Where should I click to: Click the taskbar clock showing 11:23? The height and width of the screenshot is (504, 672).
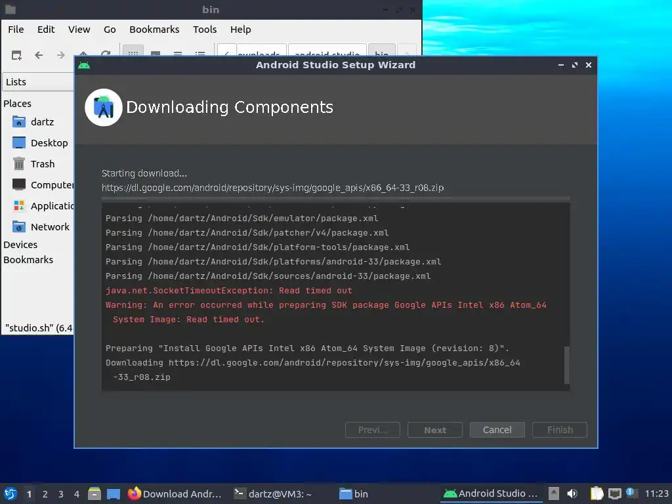(656, 493)
